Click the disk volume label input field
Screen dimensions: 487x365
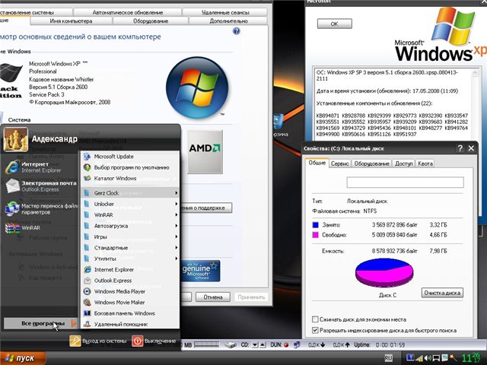(405, 182)
